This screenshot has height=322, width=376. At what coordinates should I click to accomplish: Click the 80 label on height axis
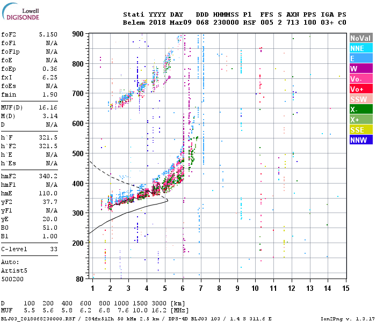[x=80, y=279]
